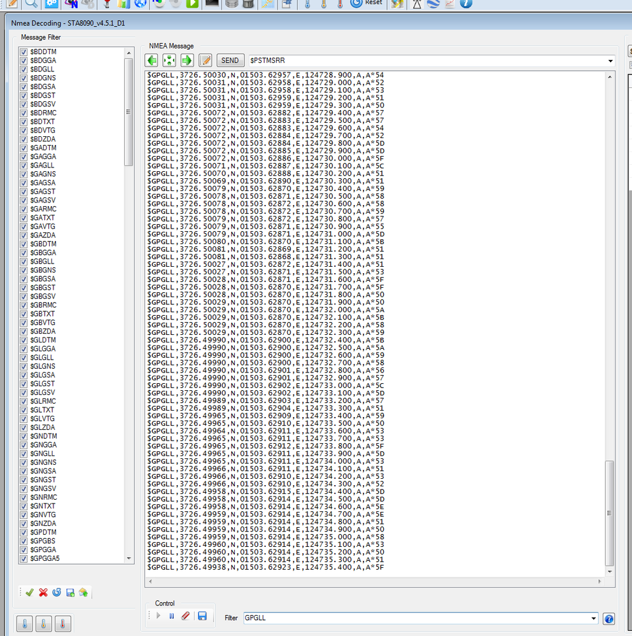Select log line with time 124735.400
Image resolution: width=632 pixels, height=636 pixels.
point(265,567)
